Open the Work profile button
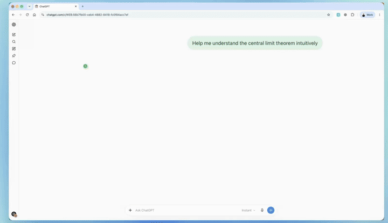This screenshot has height=223, width=388. coord(368,15)
